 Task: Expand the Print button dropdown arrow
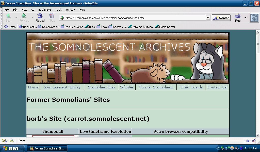(245, 18)
